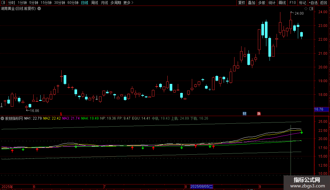Click the month 7 marker on time axis

pyautogui.click(x=104, y=186)
